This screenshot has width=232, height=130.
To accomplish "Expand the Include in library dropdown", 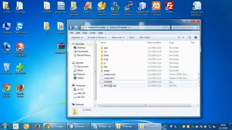I will (97, 38).
